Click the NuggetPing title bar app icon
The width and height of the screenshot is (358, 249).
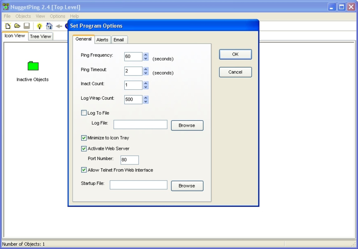click(6, 7)
